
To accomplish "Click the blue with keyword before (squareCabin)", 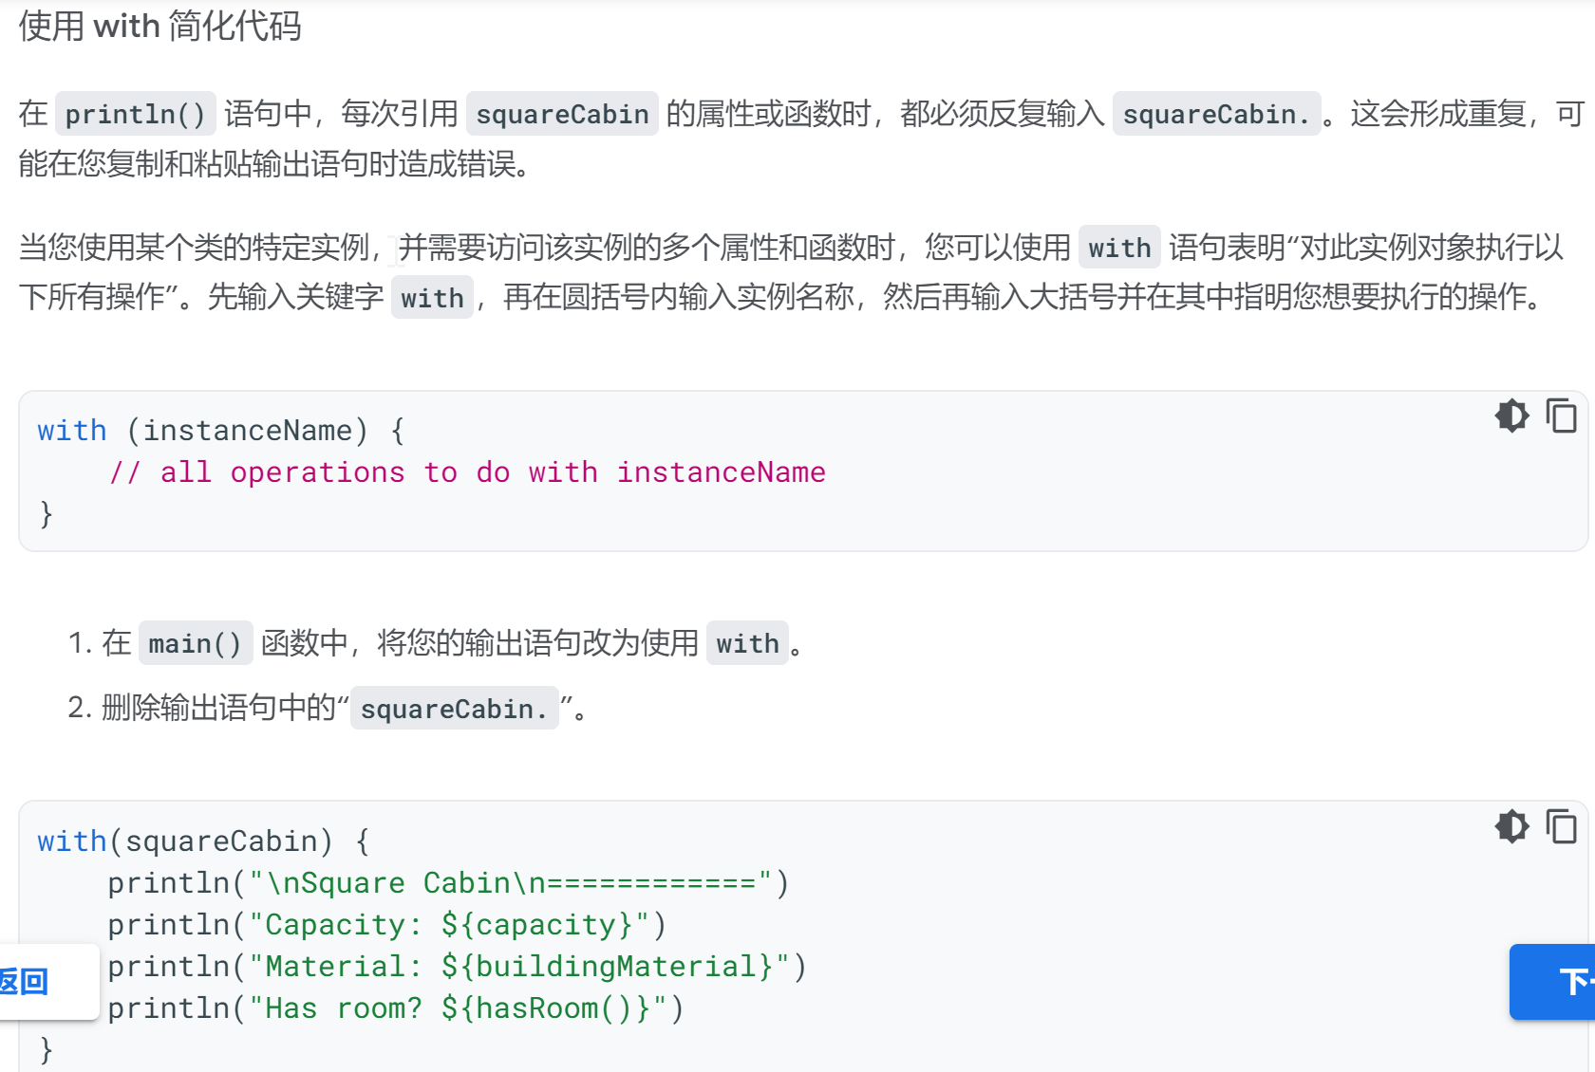I will [71, 841].
